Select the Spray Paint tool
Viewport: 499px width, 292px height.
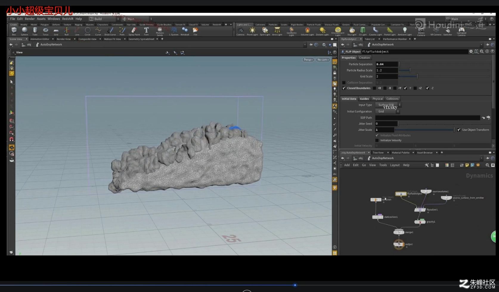pyautogui.click(x=134, y=31)
